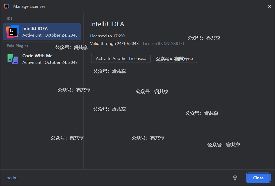Click the Remove License button
The image size is (275, 186).
pos(177,58)
